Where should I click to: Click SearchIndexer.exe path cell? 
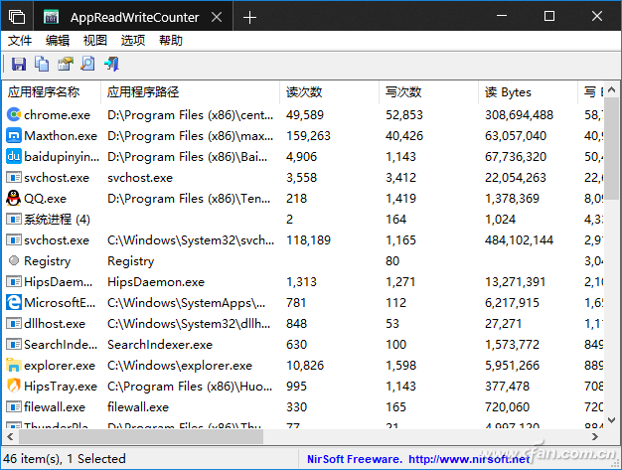[160, 345]
